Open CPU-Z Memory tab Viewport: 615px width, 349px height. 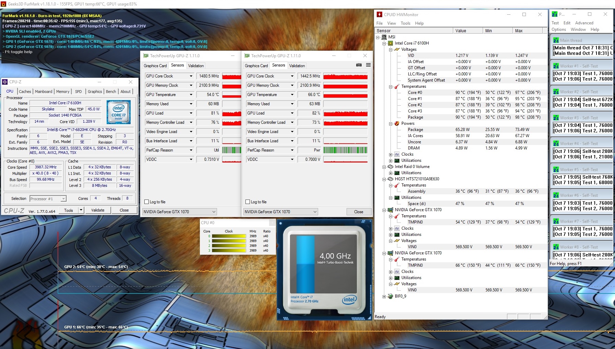[x=63, y=92]
